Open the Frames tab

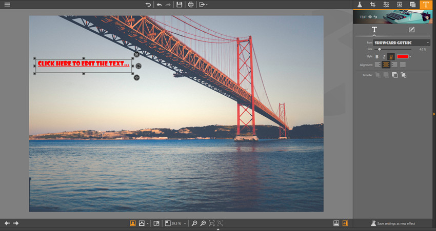pyautogui.click(x=399, y=5)
